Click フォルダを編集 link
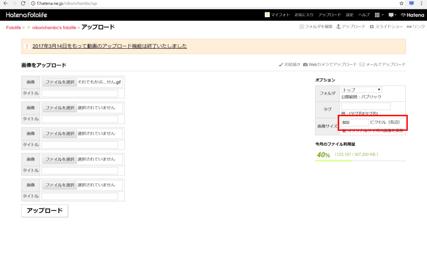 point(316,26)
